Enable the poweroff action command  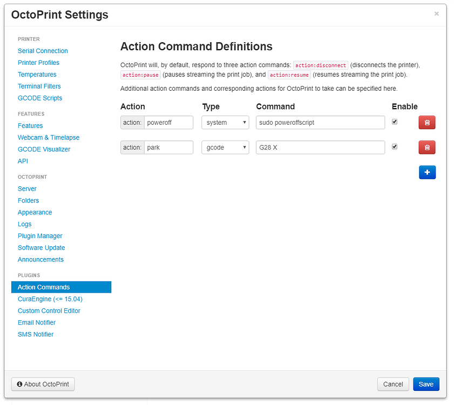click(x=394, y=122)
